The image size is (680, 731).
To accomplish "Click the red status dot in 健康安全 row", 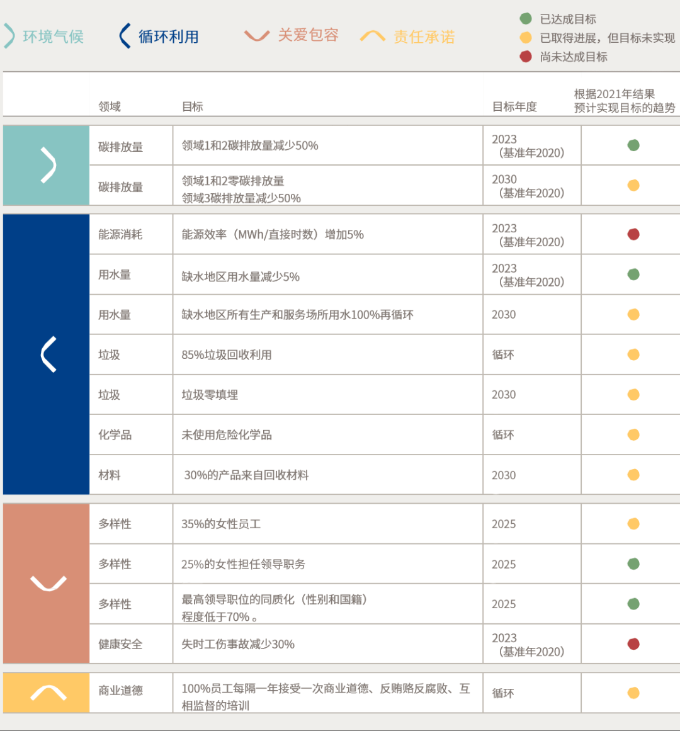I will 633,644.
